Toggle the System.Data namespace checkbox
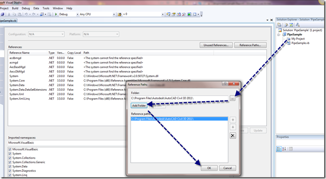Viewport: 326px width, 179px height. [x=10, y=167]
